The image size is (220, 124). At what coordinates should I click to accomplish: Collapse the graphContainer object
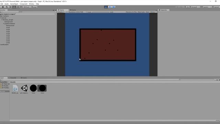click(x=4, y=24)
